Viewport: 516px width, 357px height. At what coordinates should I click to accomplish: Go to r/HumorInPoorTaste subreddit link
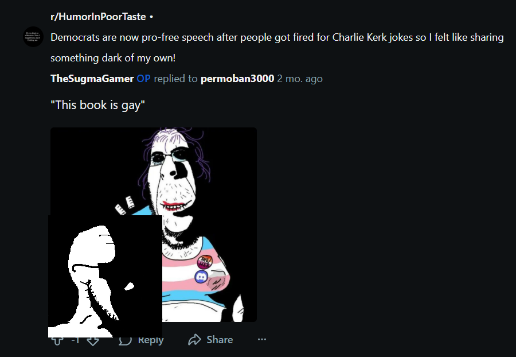coord(97,17)
